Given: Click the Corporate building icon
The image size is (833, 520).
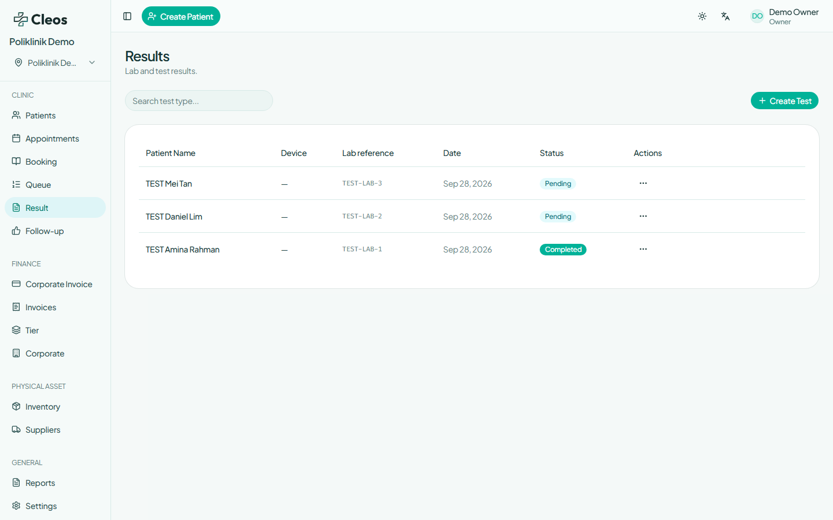Looking at the screenshot, I should pyautogui.click(x=16, y=353).
